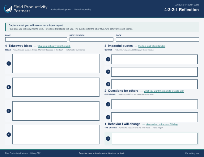Focus the DATE / SESSION field
The height and width of the screenshot is (157, 204).
click(91, 39)
